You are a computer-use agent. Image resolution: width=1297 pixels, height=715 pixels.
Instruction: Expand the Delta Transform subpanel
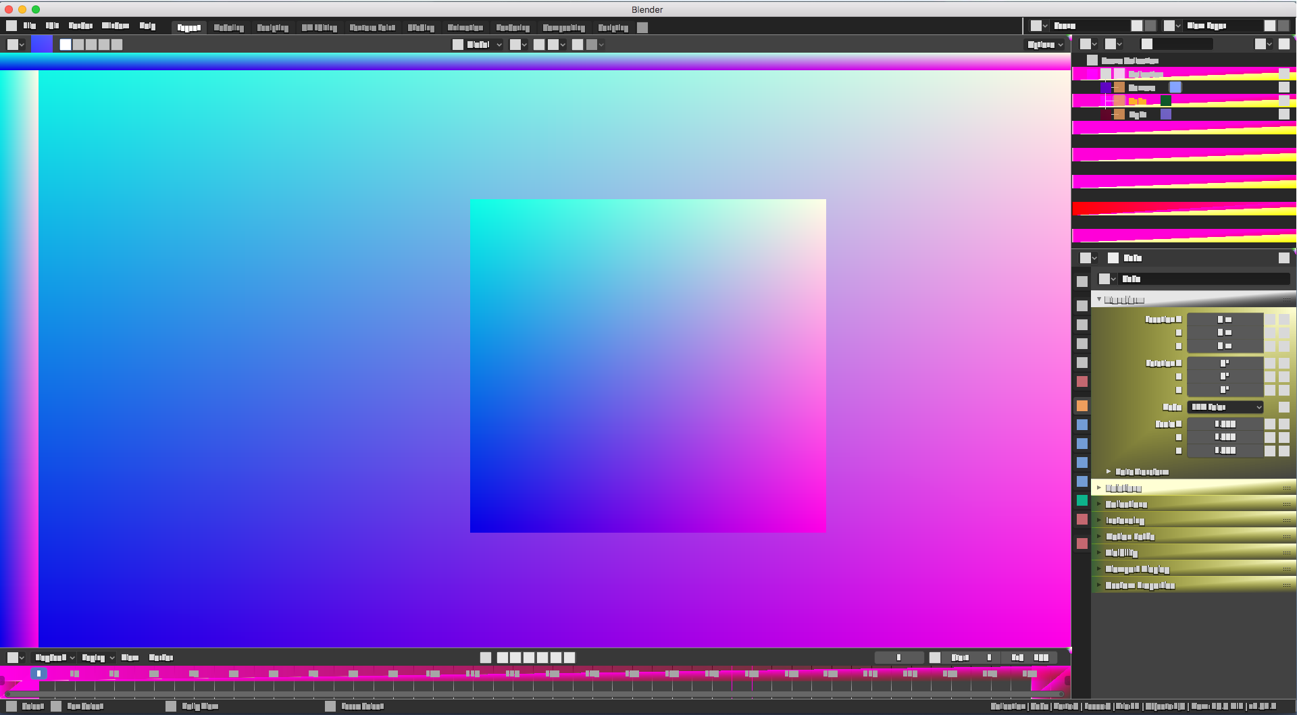point(1142,472)
